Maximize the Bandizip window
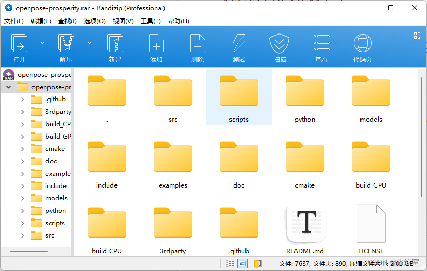 tap(391, 8)
